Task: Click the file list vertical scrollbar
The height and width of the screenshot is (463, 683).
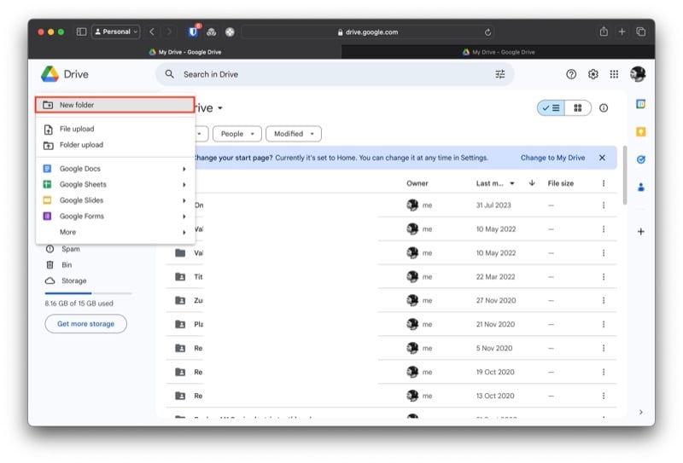Action: coord(625,175)
